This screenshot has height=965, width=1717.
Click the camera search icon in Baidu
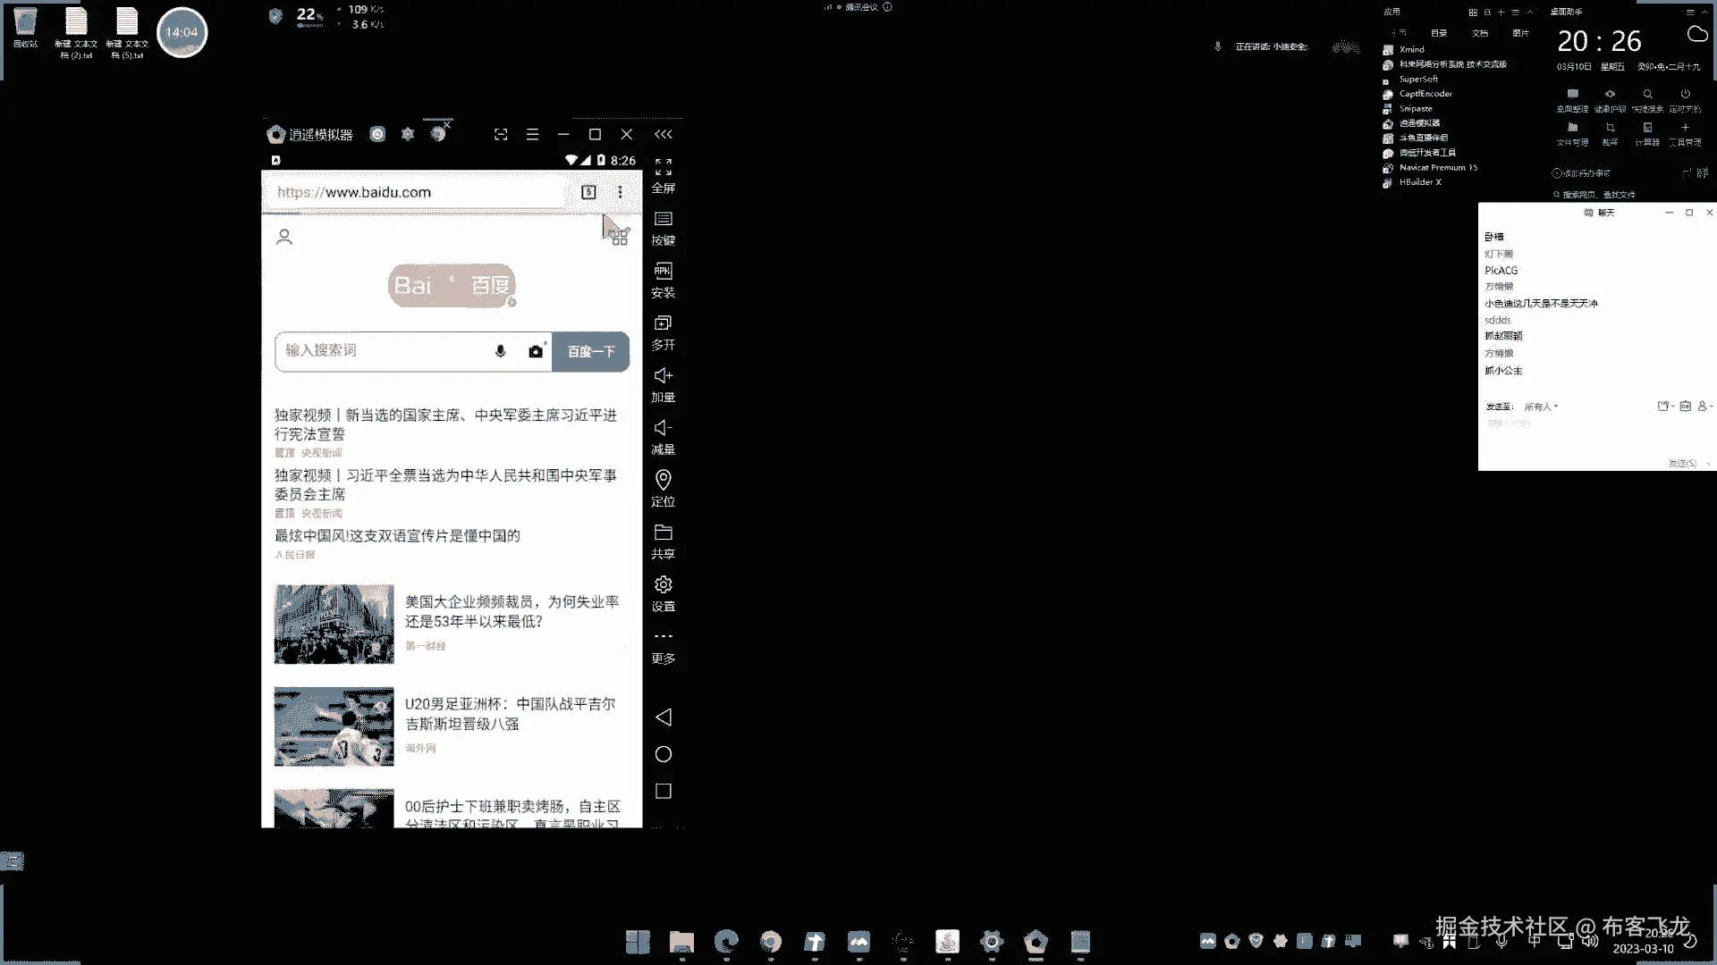535,351
